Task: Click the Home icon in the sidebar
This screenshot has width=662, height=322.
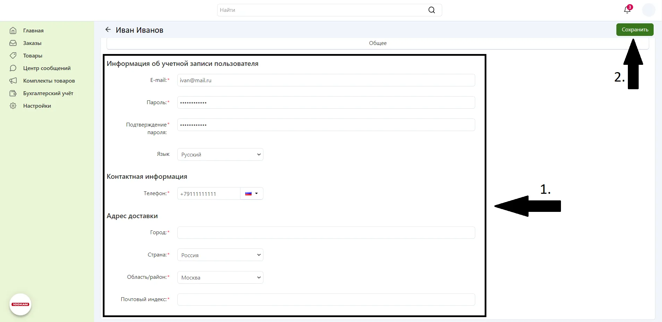Action: pyautogui.click(x=13, y=31)
